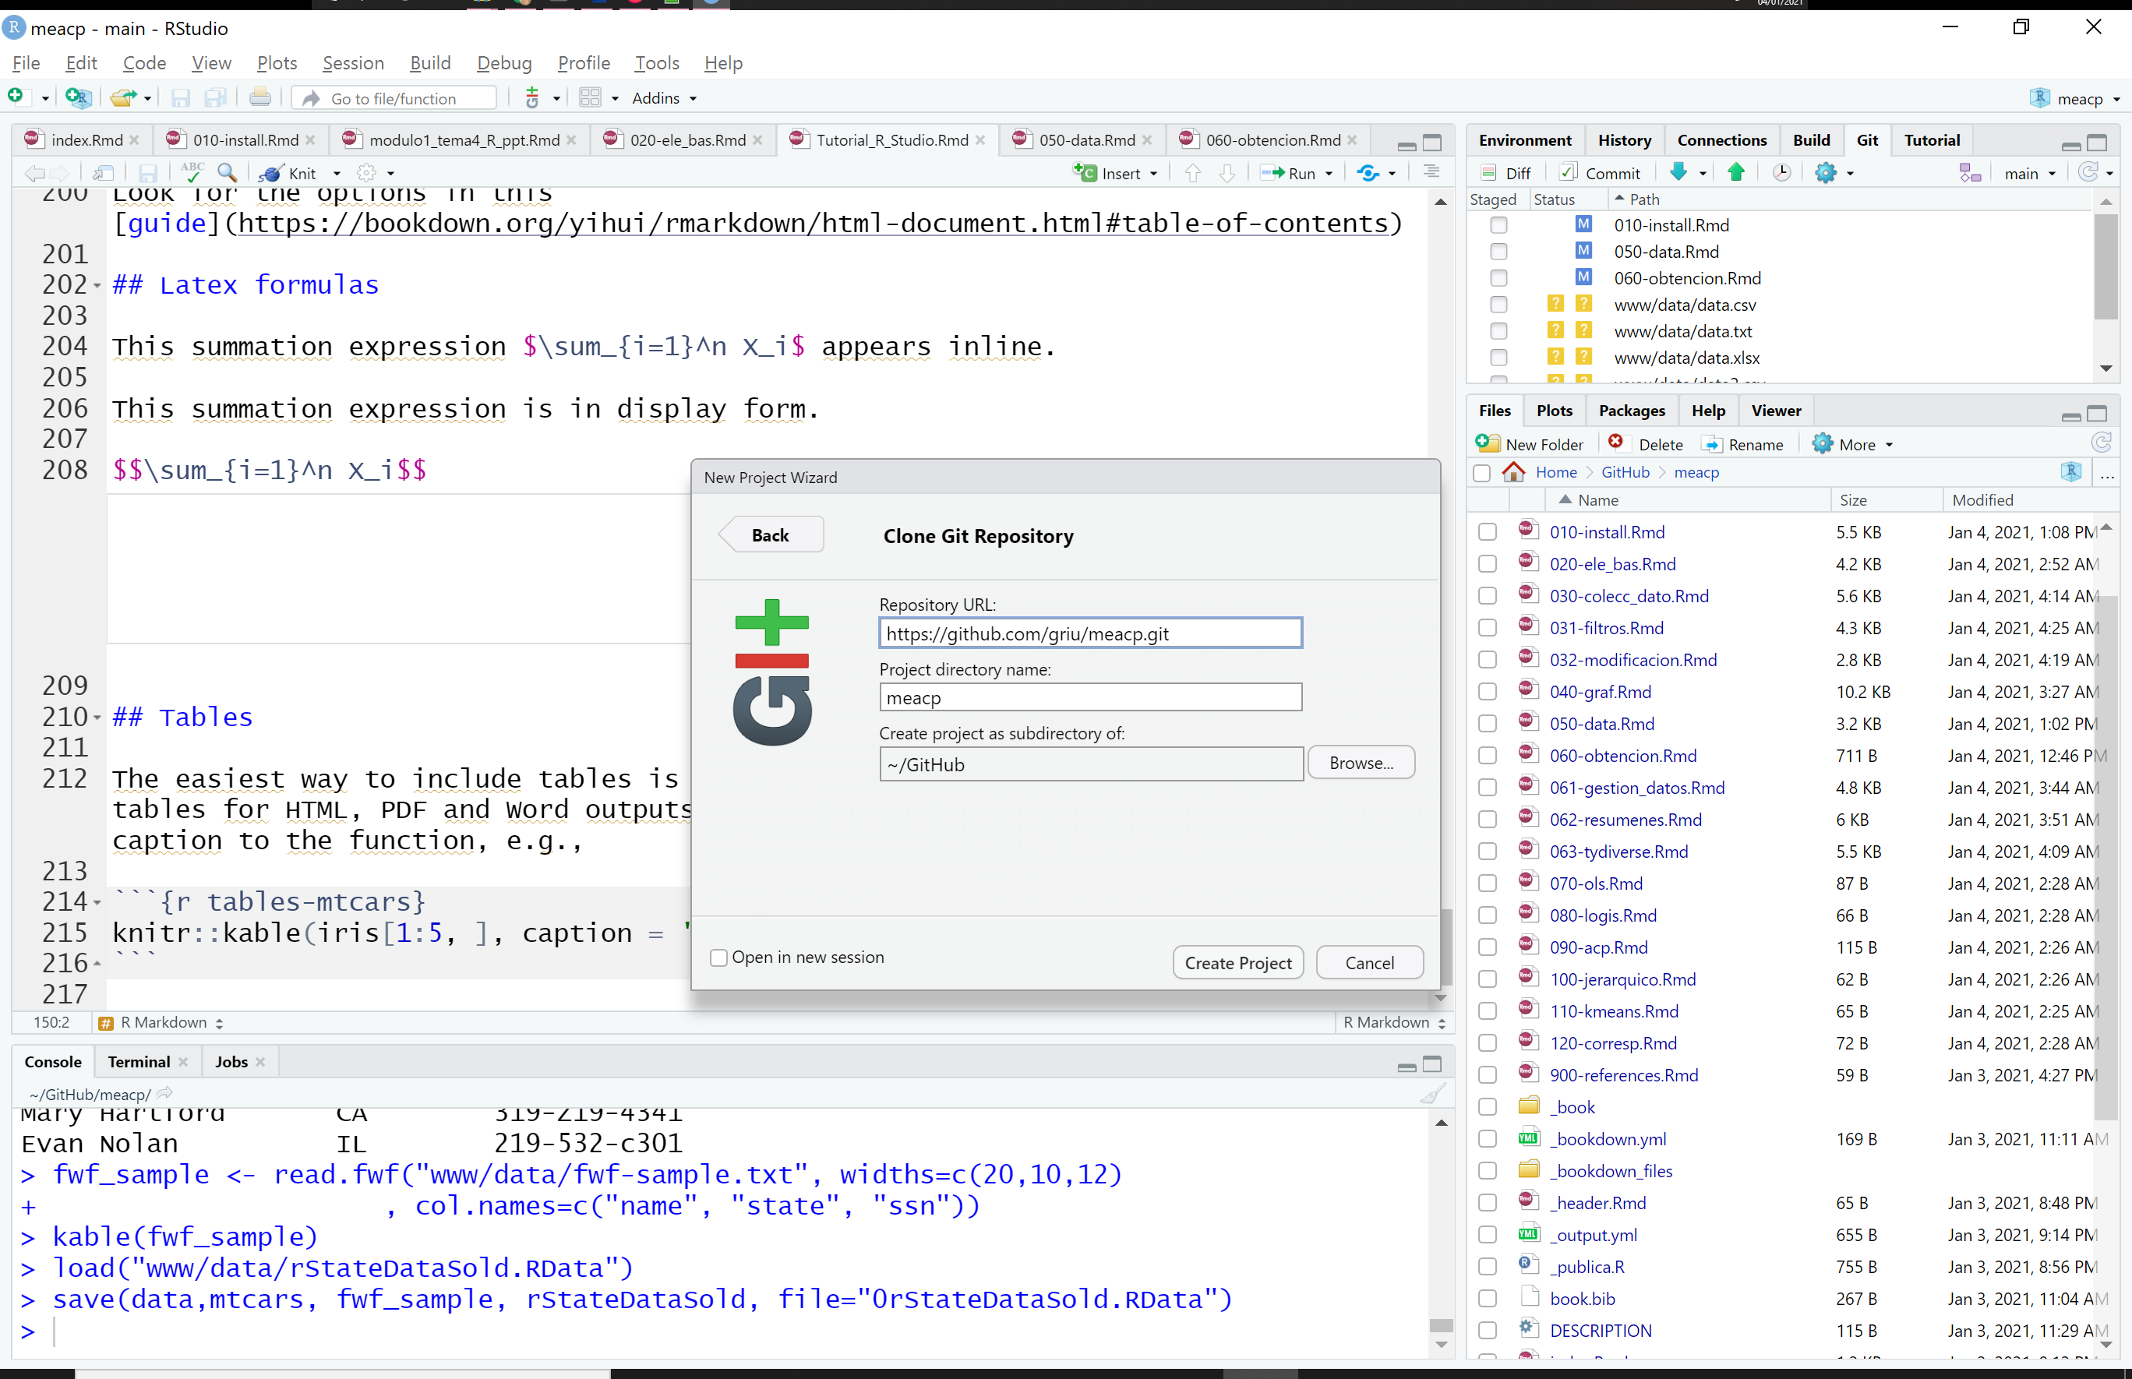
Task: Collapse the Latex formulas section fold arrow
Action: [x=97, y=284]
